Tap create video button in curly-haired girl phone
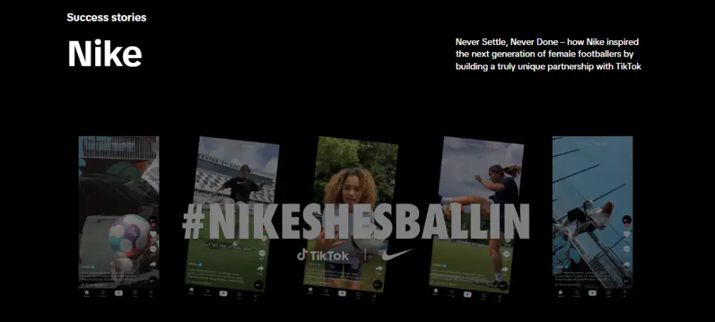The image size is (715, 322). tap(342, 293)
